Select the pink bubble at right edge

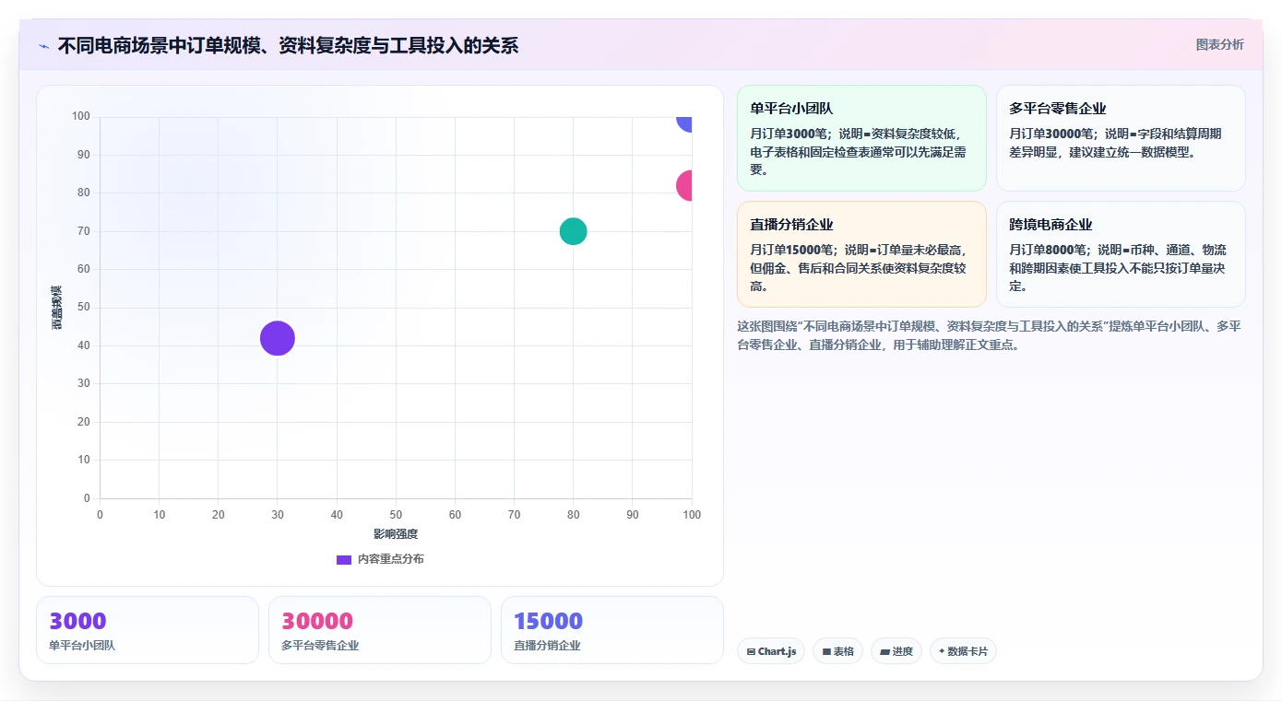684,185
